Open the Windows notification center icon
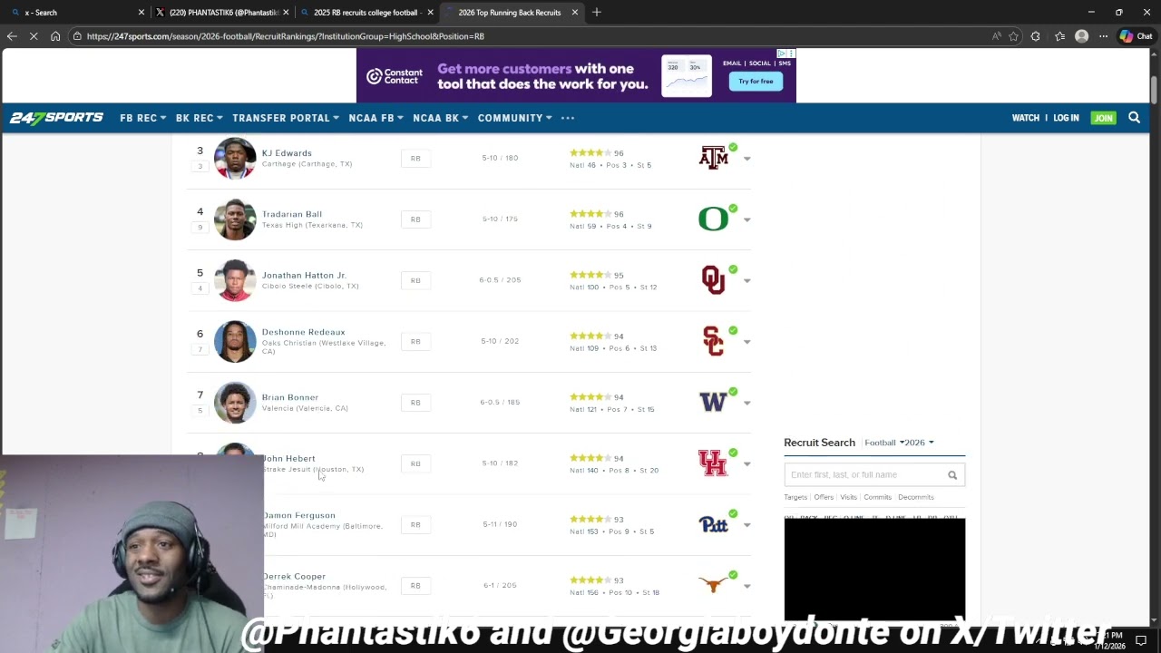1161x653 pixels. [x=1141, y=640]
